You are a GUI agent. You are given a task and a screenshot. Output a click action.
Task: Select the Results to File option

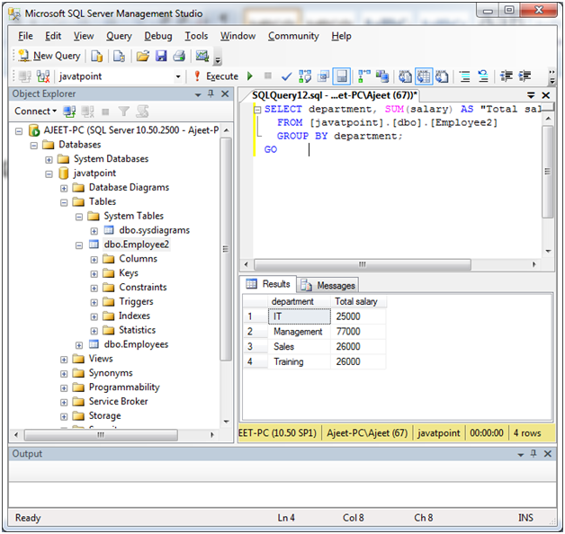pos(442,76)
